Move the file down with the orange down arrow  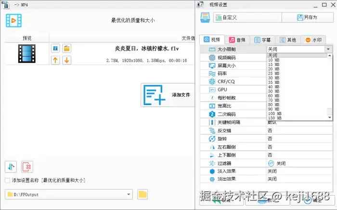coord(66,60)
